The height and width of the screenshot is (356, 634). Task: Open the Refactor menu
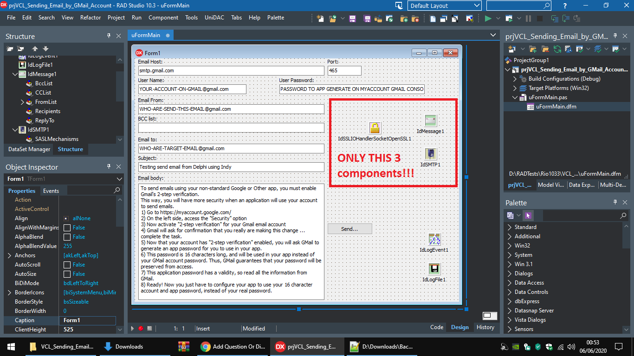(x=91, y=18)
